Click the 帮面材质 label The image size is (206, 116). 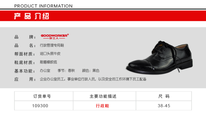coord(24,54)
